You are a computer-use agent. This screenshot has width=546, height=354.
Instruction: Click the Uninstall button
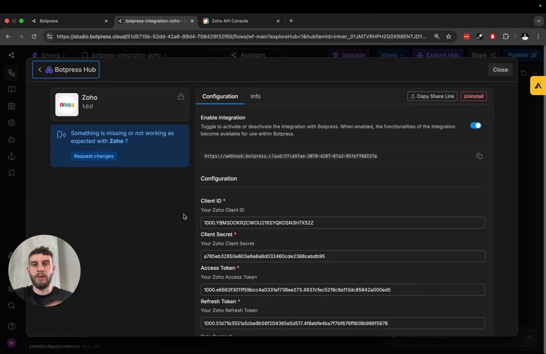(x=473, y=96)
